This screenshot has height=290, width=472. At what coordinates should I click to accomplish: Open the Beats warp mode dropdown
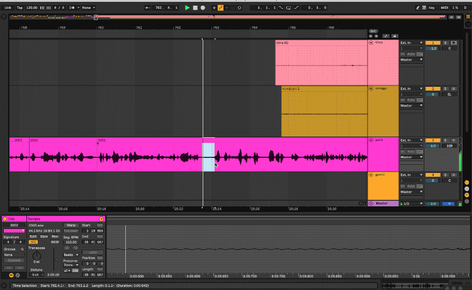[x=71, y=255]
